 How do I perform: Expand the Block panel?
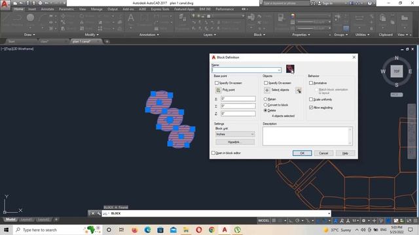coord(259,35)
